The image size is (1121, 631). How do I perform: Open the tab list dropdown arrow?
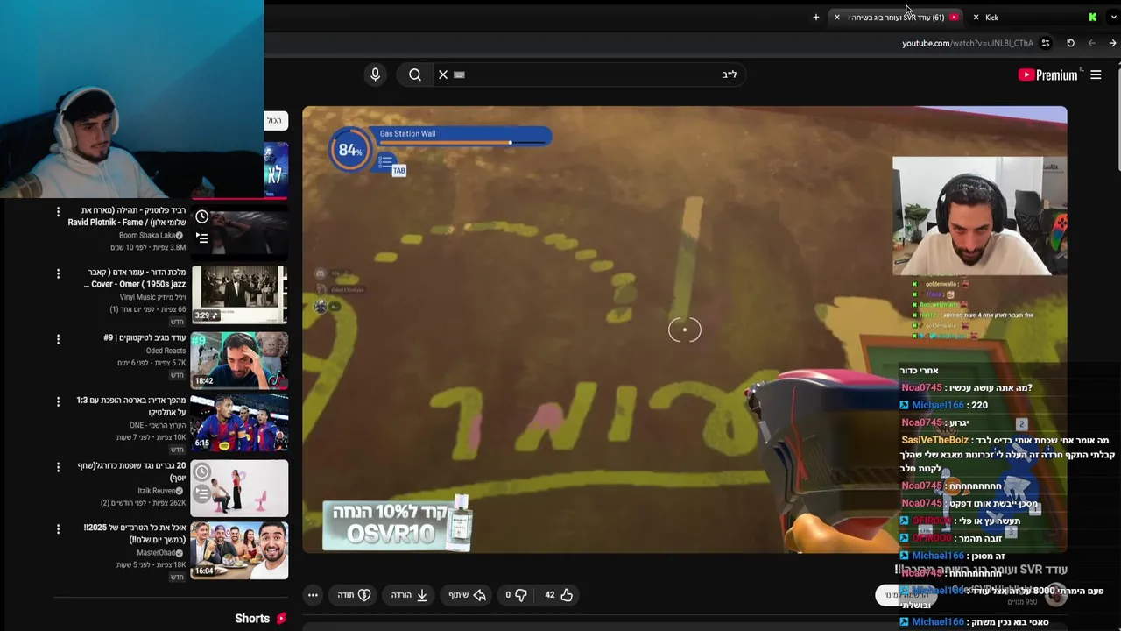click(1113, 18)
